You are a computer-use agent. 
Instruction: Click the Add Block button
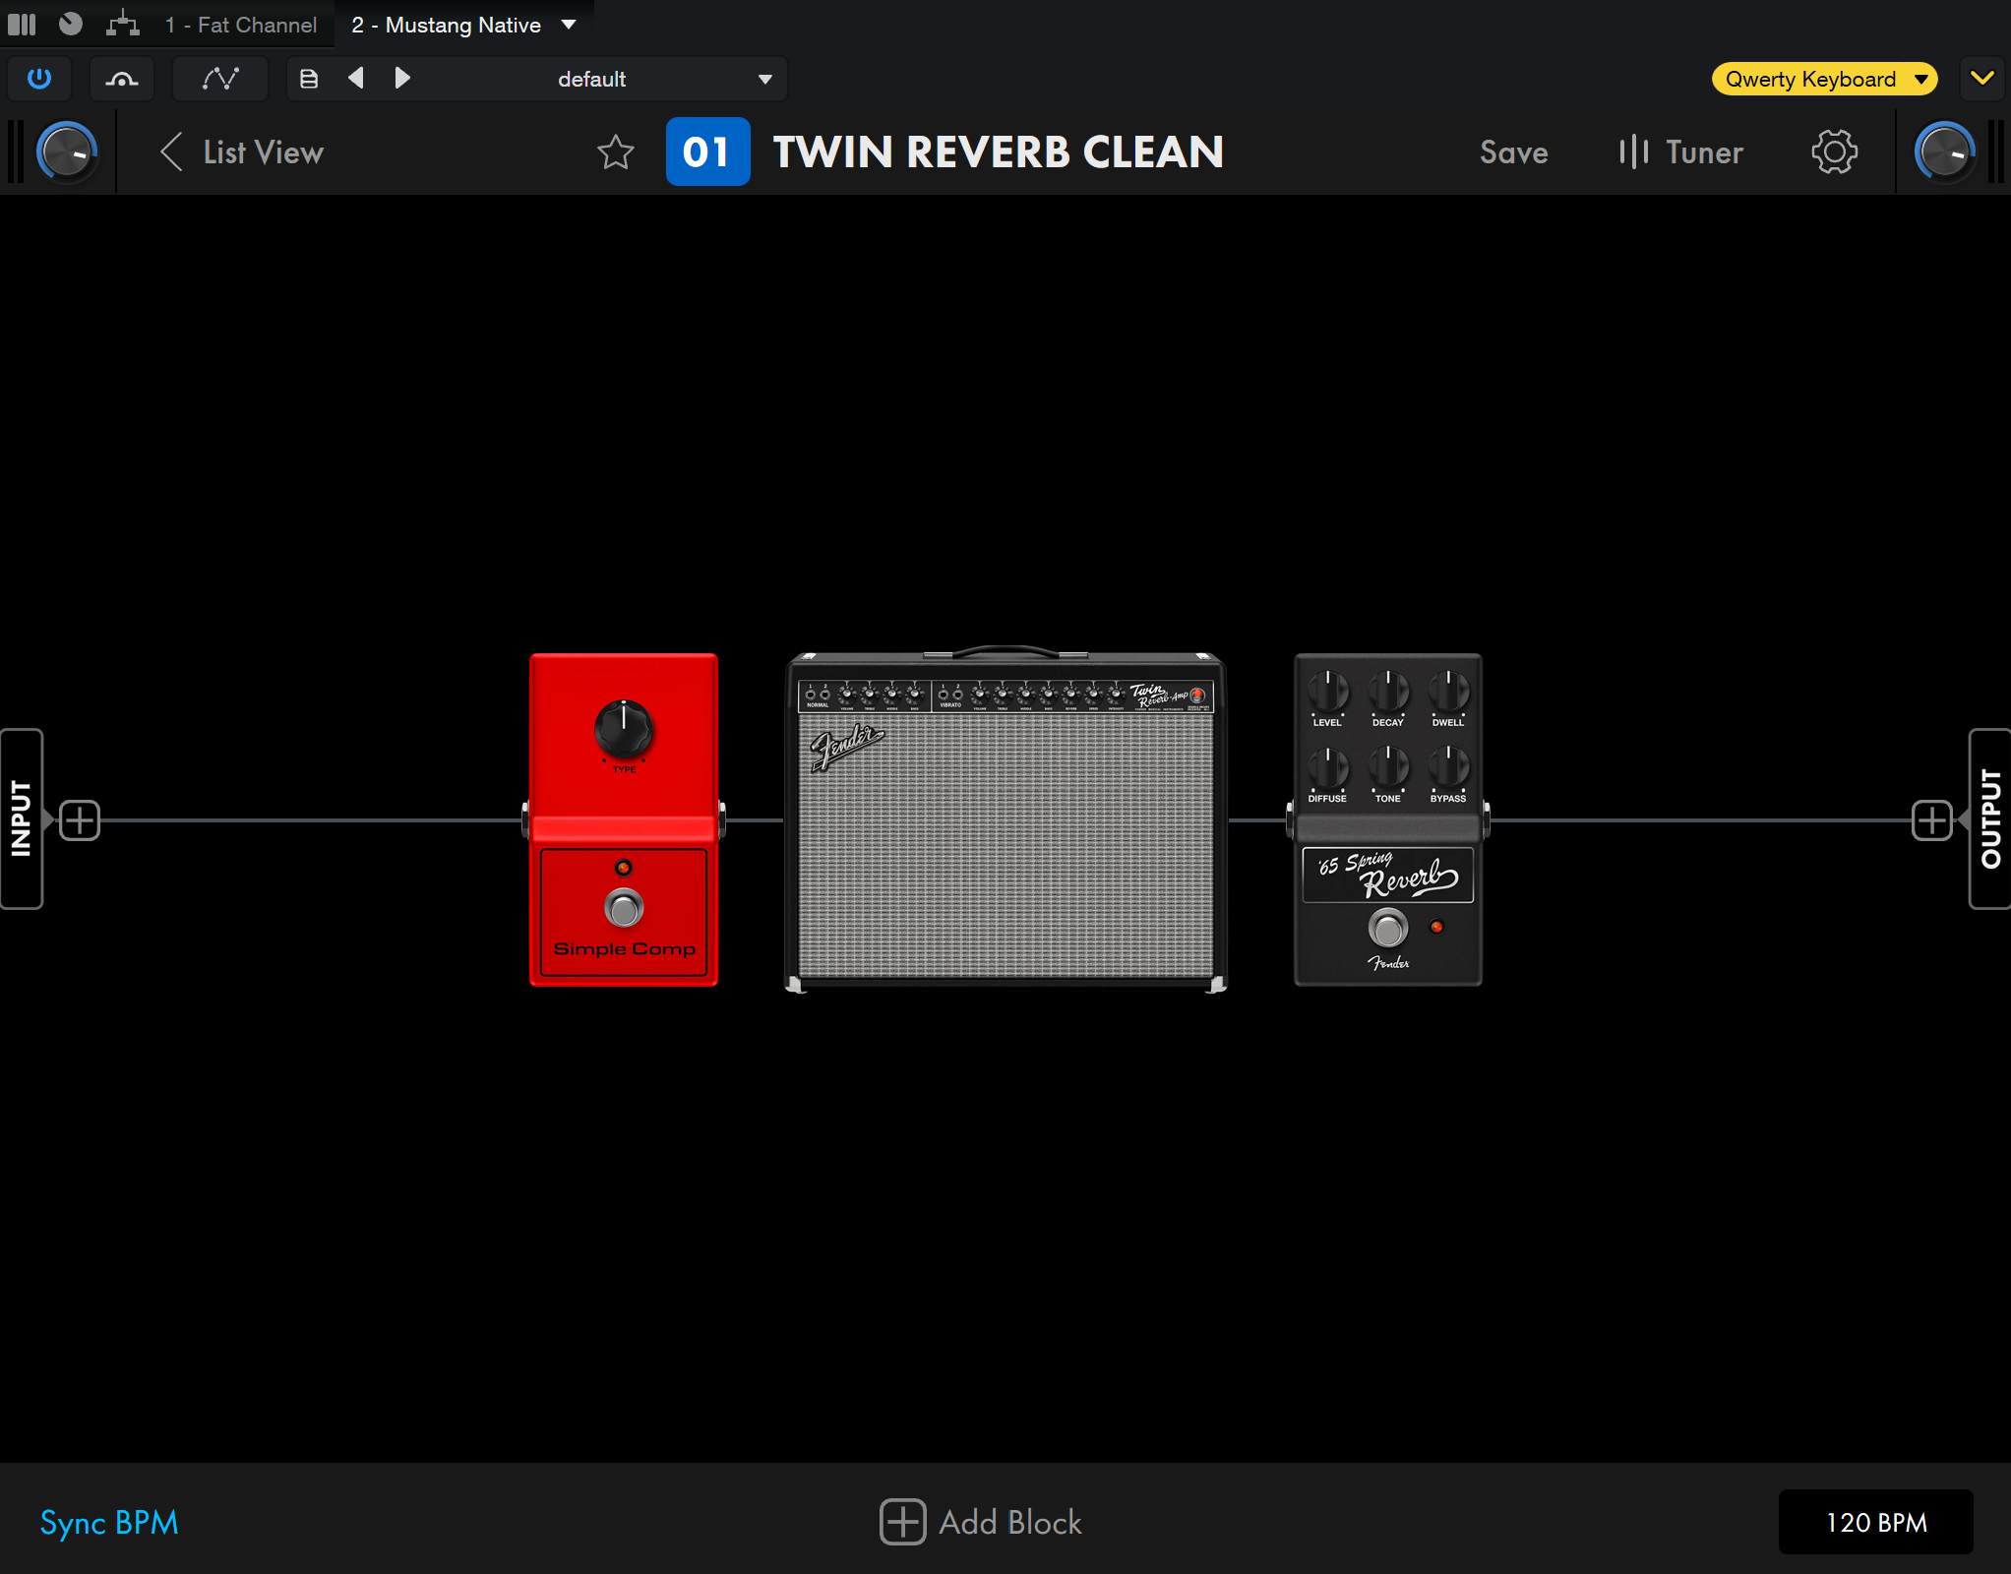click(981, 1522)
